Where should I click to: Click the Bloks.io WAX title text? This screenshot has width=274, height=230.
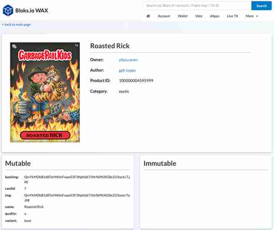click(x=32, y=11)
